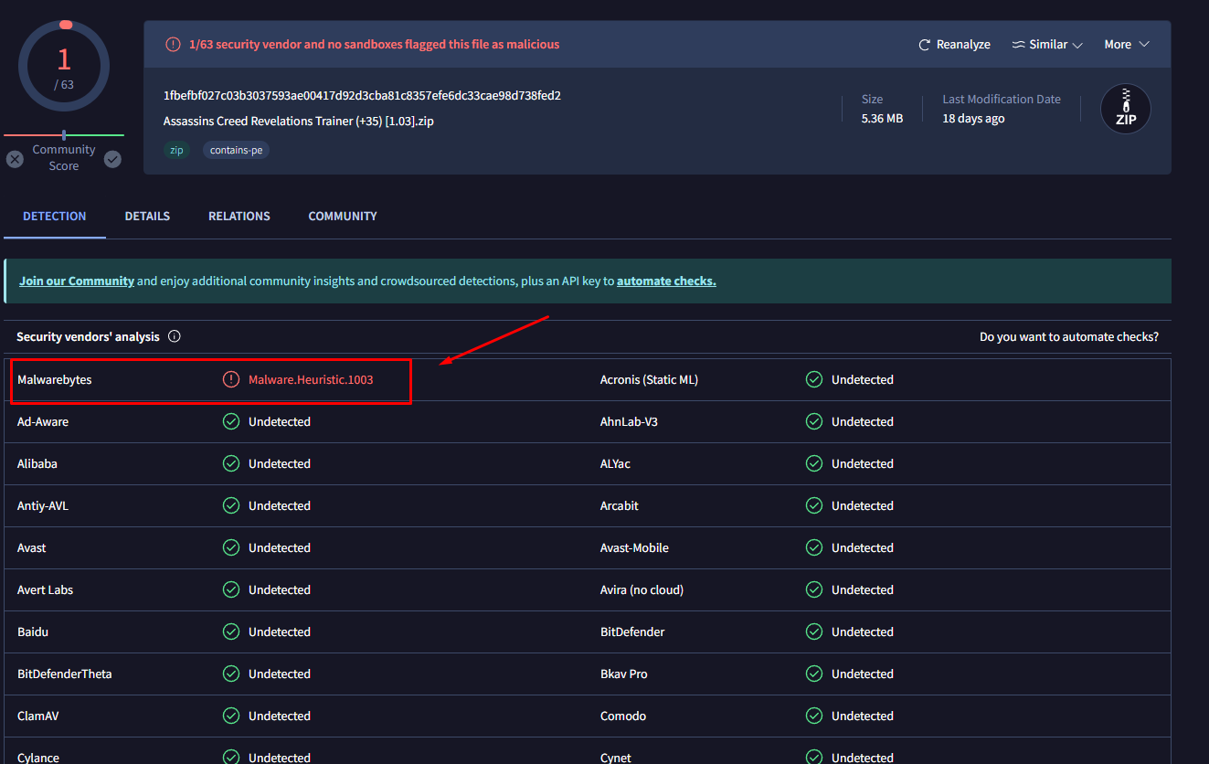Click the 1/63 security vendor flagged message
Viewport: 1209px width, 764px height.
374,44
